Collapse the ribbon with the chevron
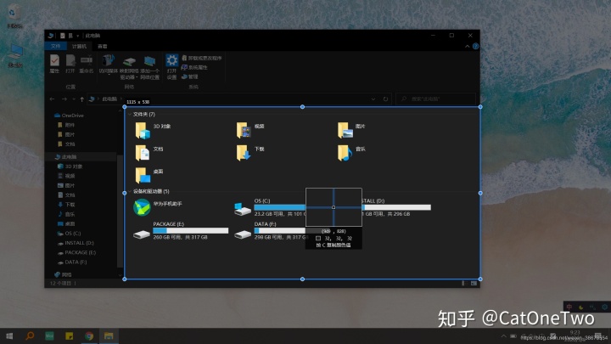 point(468,47)
